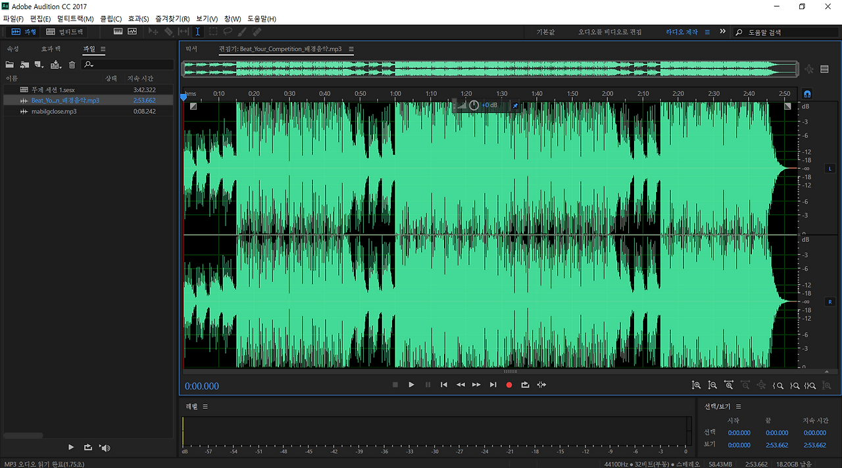Open the 즐겨찾기(R) menu

tap(172, 18)
